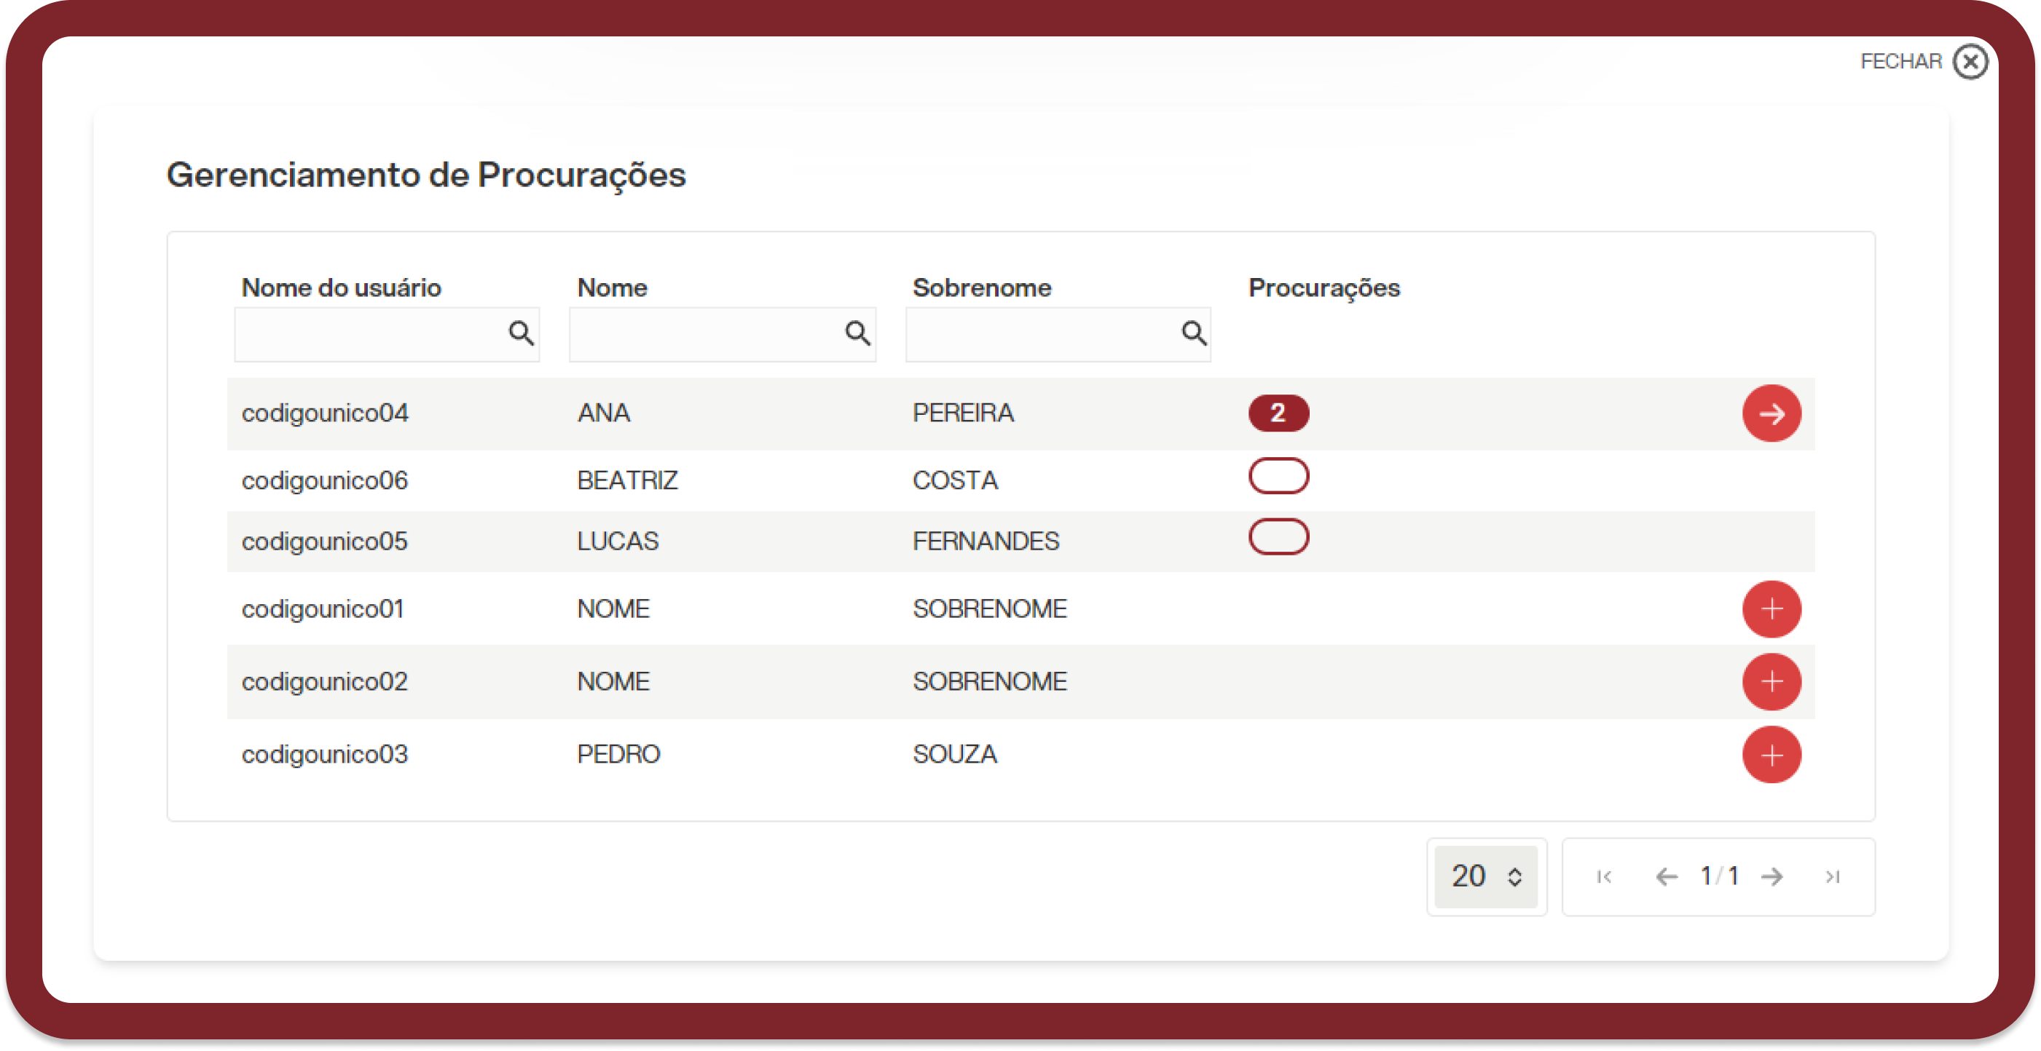The height and width of the screenshot is (1051, 2041).
Task: Open procurações arrow for codigounico04
Action: coord(1771,413)
